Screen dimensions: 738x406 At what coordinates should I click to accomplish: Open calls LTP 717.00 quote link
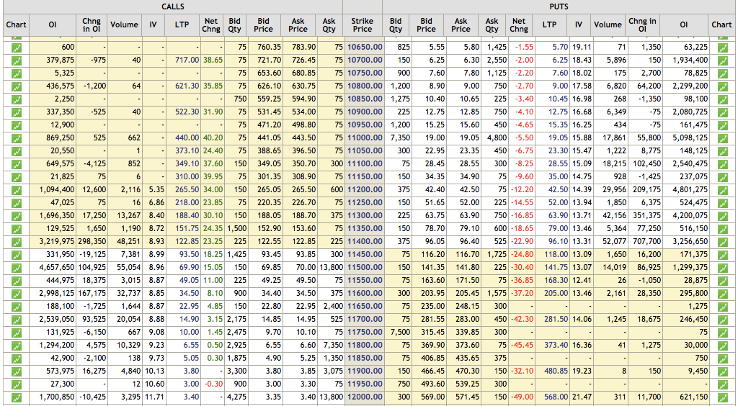pyautogui.click(x=187, y=60)
